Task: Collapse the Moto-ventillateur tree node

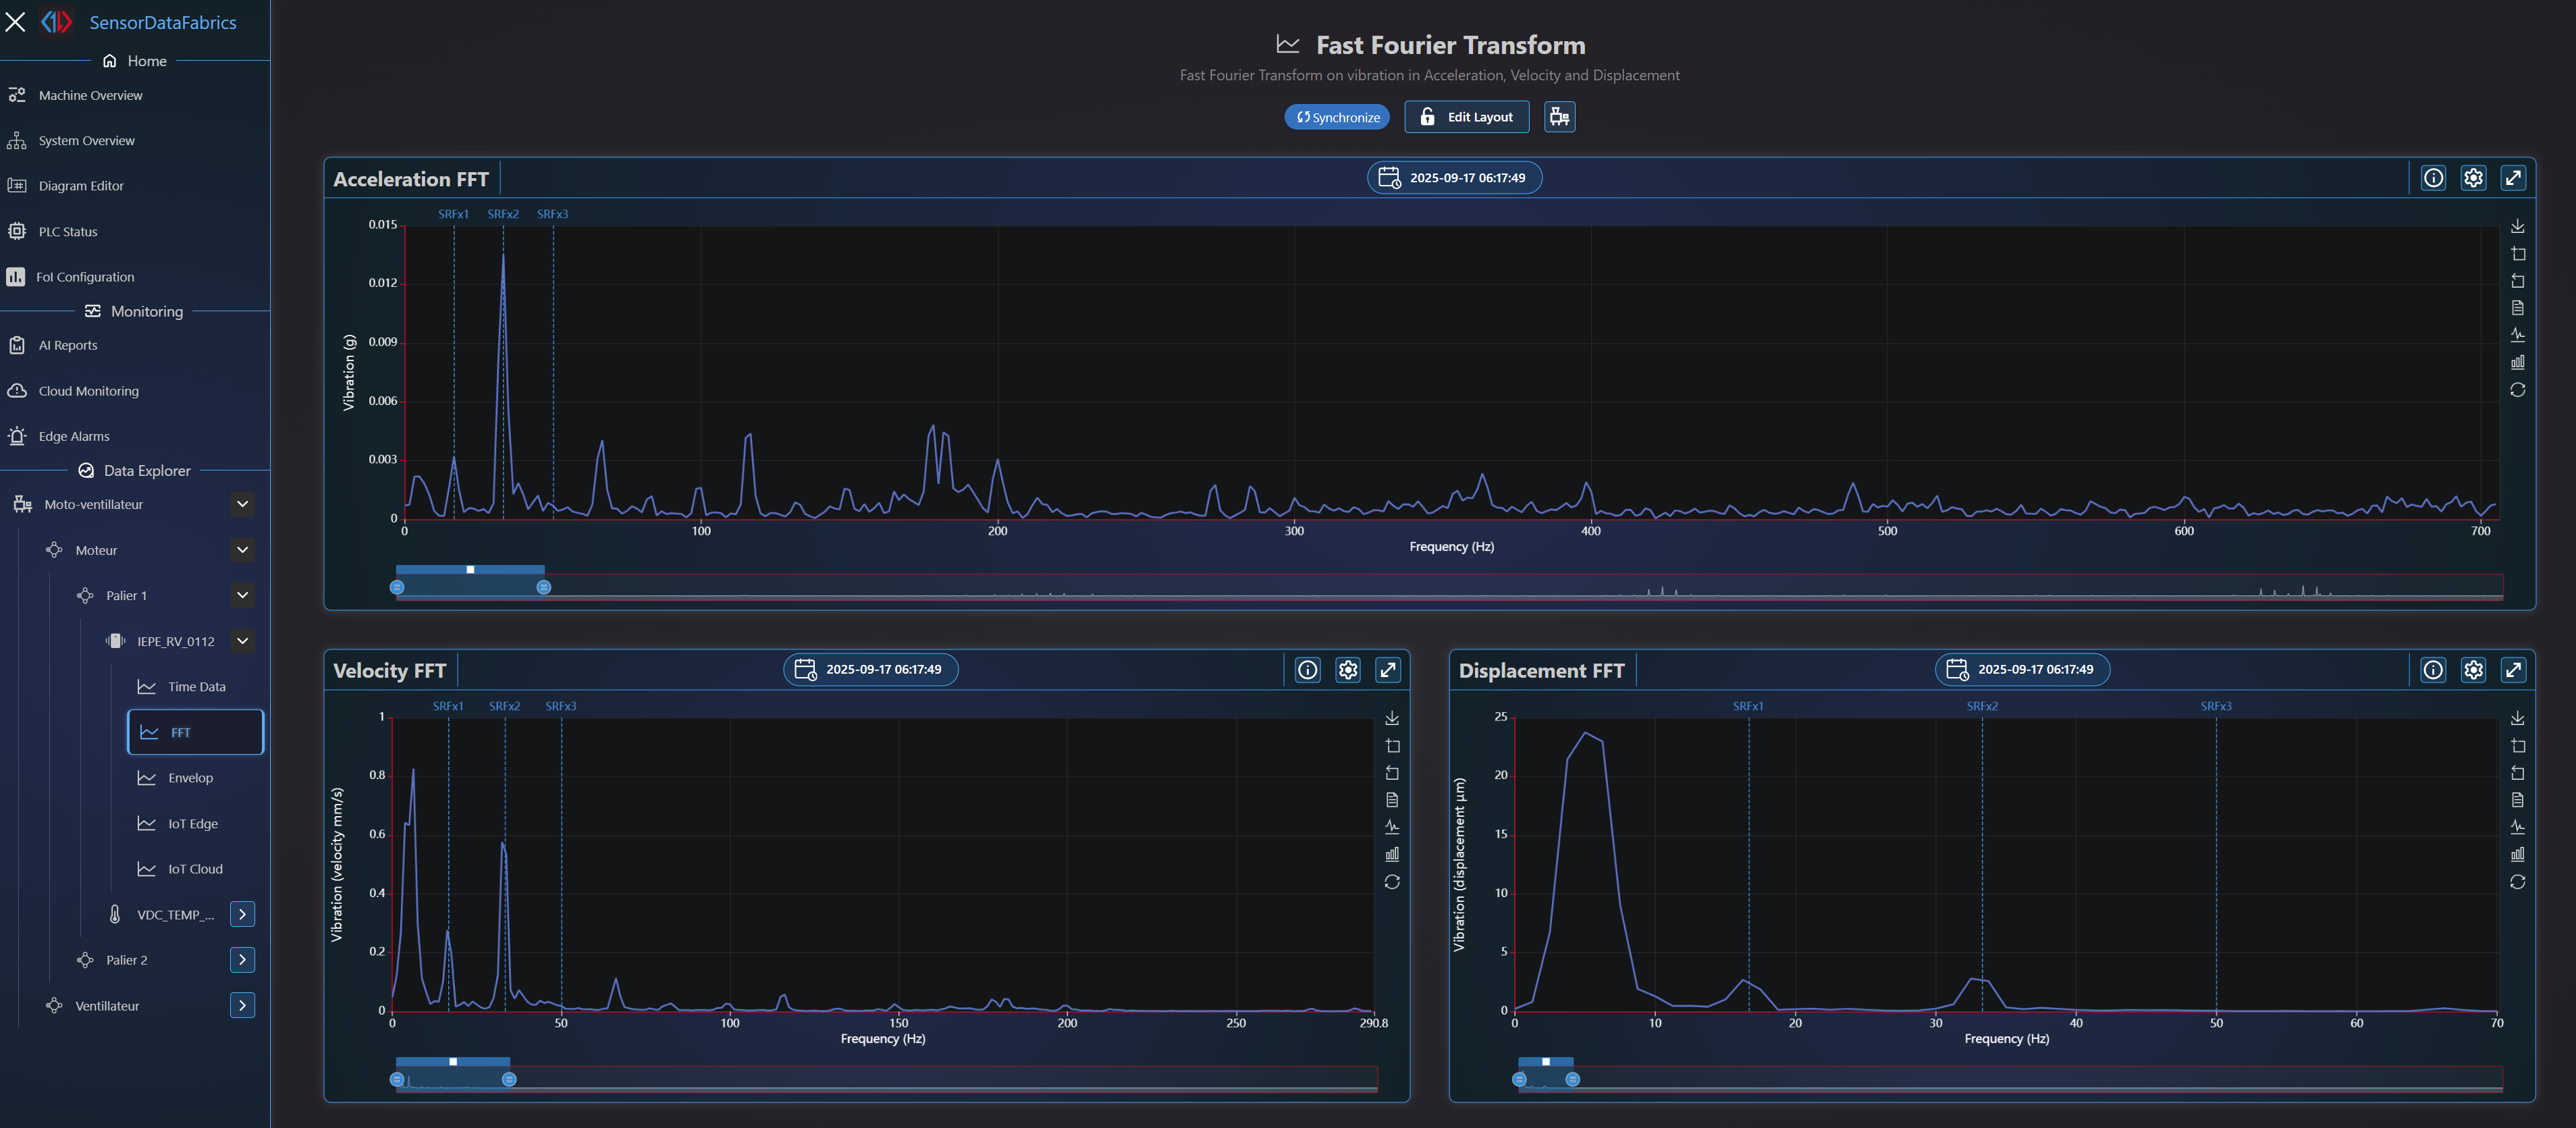Action: tap(242, 504)
